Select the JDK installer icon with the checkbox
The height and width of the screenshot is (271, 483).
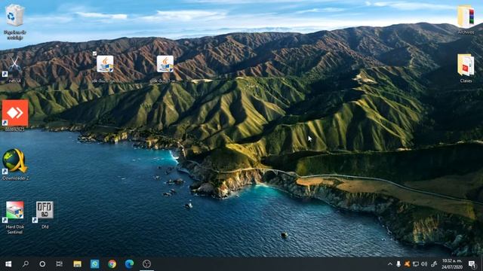pos(105,64)
